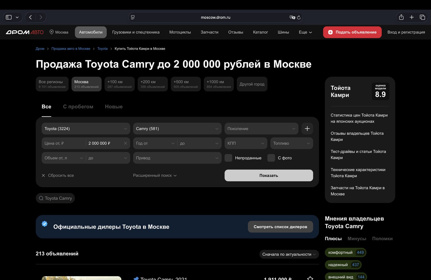Reload the page with refresh icon

pos(299,17)
